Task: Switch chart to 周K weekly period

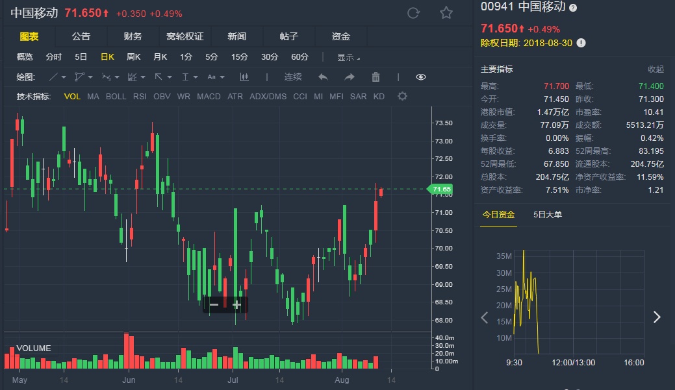Action: pos(133,56)
